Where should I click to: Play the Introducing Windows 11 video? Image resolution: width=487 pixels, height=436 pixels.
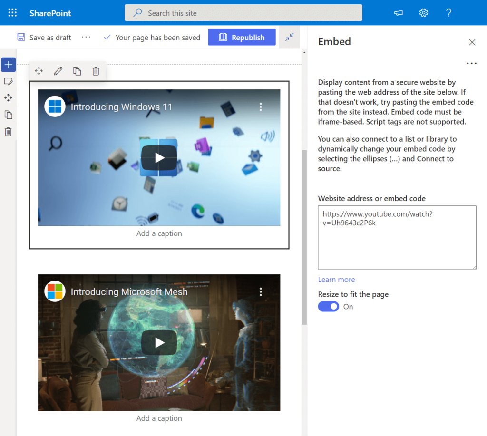coord(159,158)
